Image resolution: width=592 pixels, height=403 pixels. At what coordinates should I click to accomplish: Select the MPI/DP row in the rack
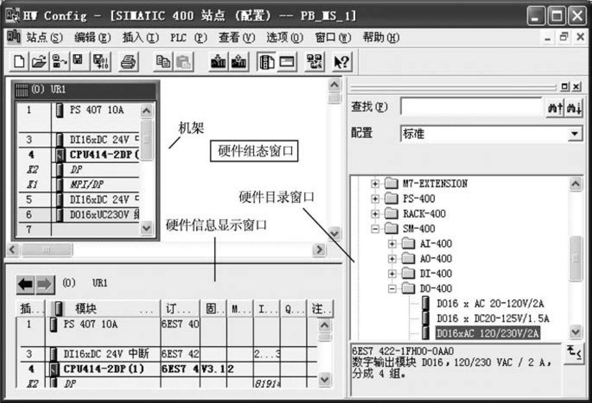[x=86, y=184]
